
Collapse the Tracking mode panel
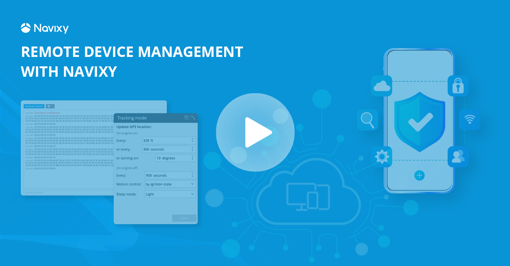(193, 118)
